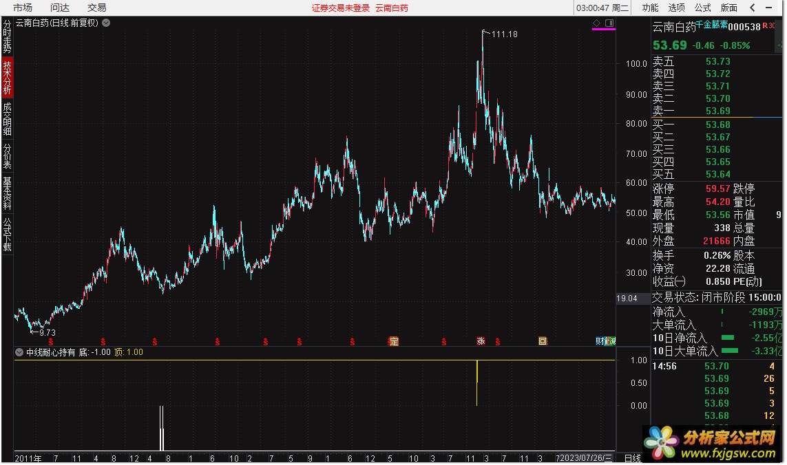Click the 日线 period button at bottom right

pos(632,458)
